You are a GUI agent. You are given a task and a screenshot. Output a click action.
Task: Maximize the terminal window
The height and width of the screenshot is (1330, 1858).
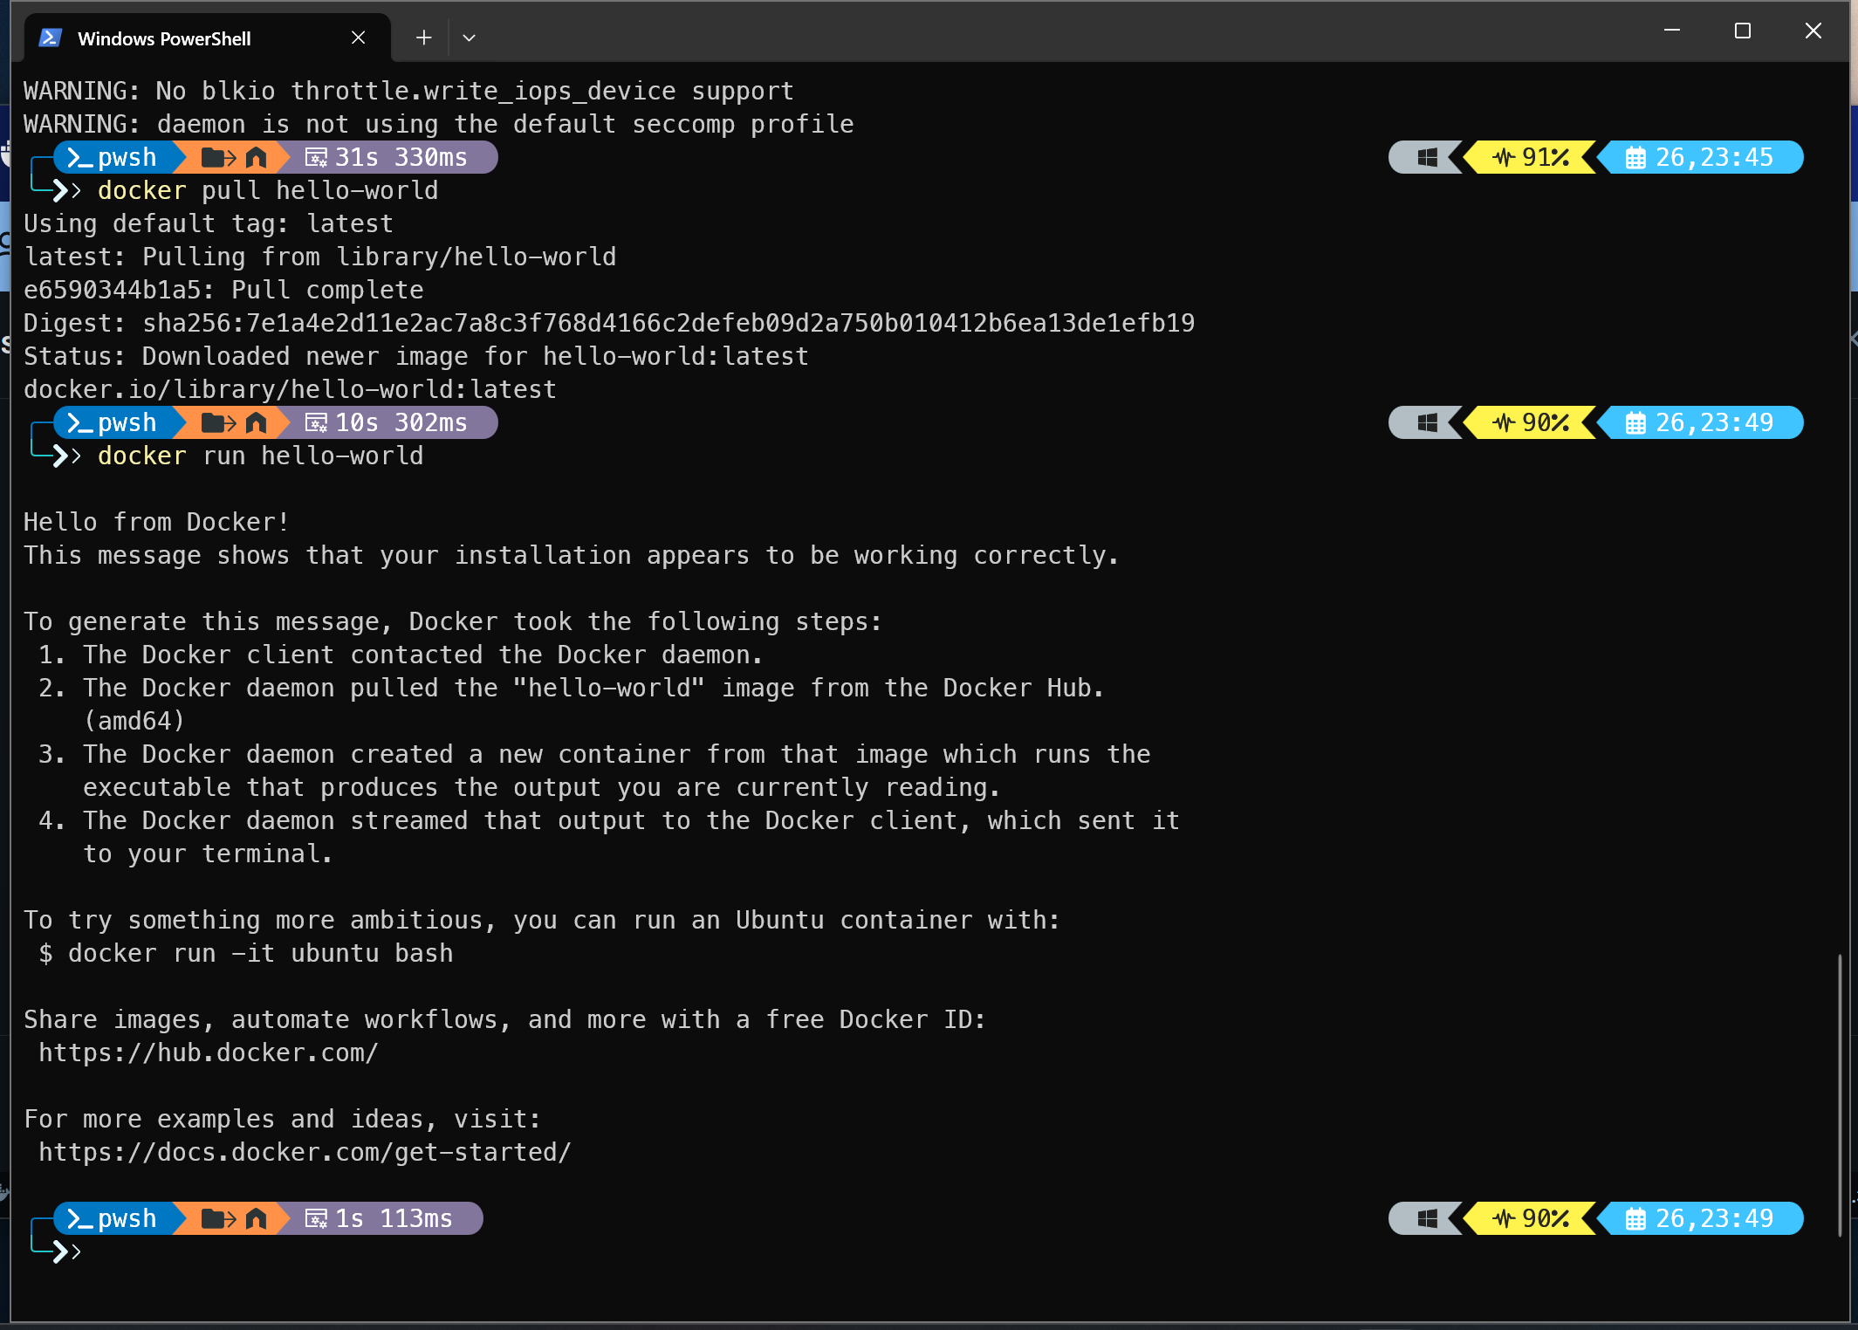click(x=1742, y=31)
